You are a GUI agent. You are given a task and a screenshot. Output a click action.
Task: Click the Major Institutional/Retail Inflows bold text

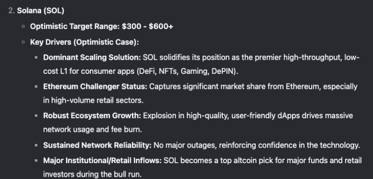[x=102, y=161]
